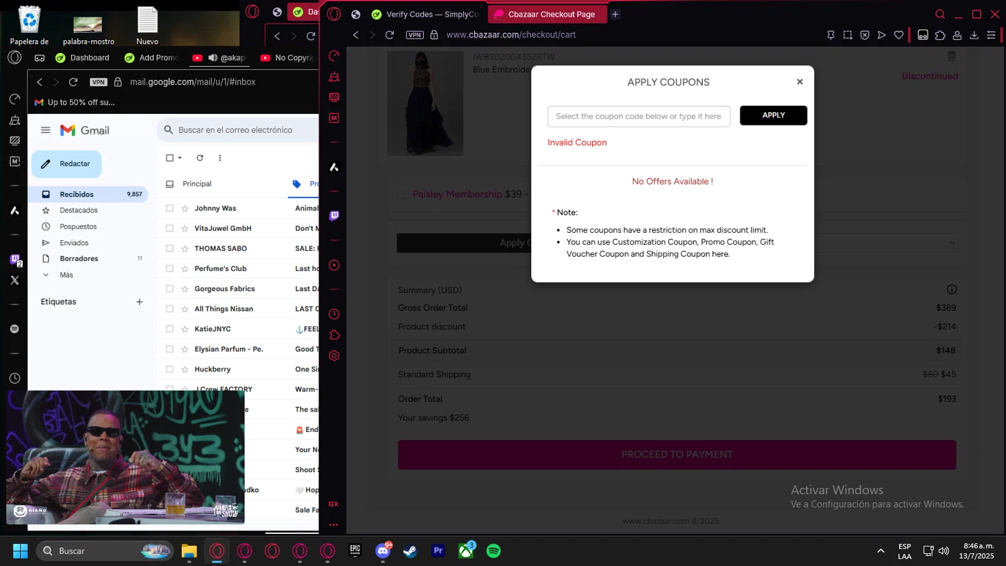Open Opera easy setup menu icon
Image resolution: width=1006 pixels, height=566 pixels.
pyautogui.click(x=991, y=35)
